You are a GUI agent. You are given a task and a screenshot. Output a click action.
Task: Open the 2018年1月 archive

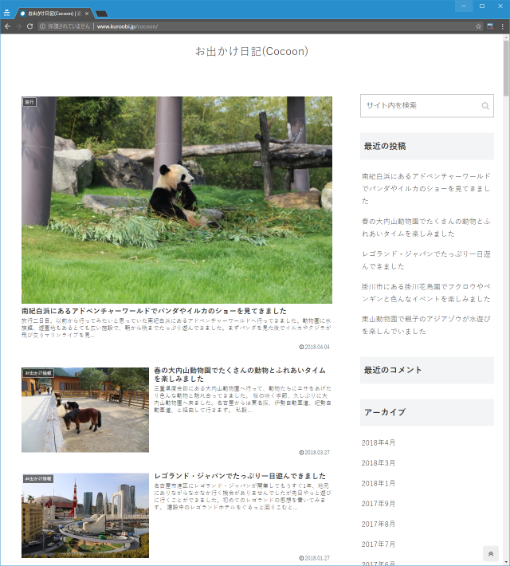pos(379,483)
